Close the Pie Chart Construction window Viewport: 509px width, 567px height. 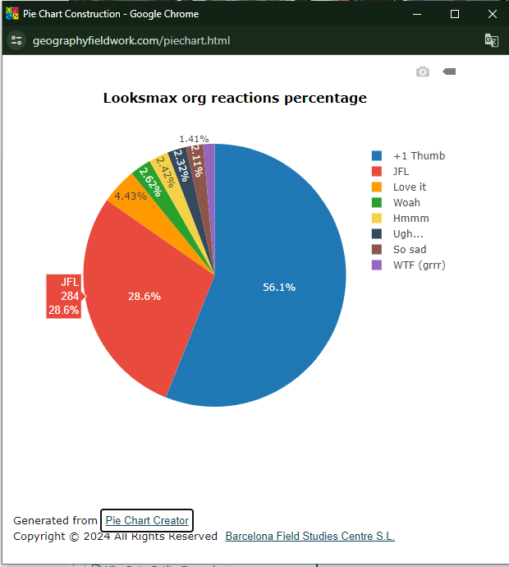tap(492, 14)
